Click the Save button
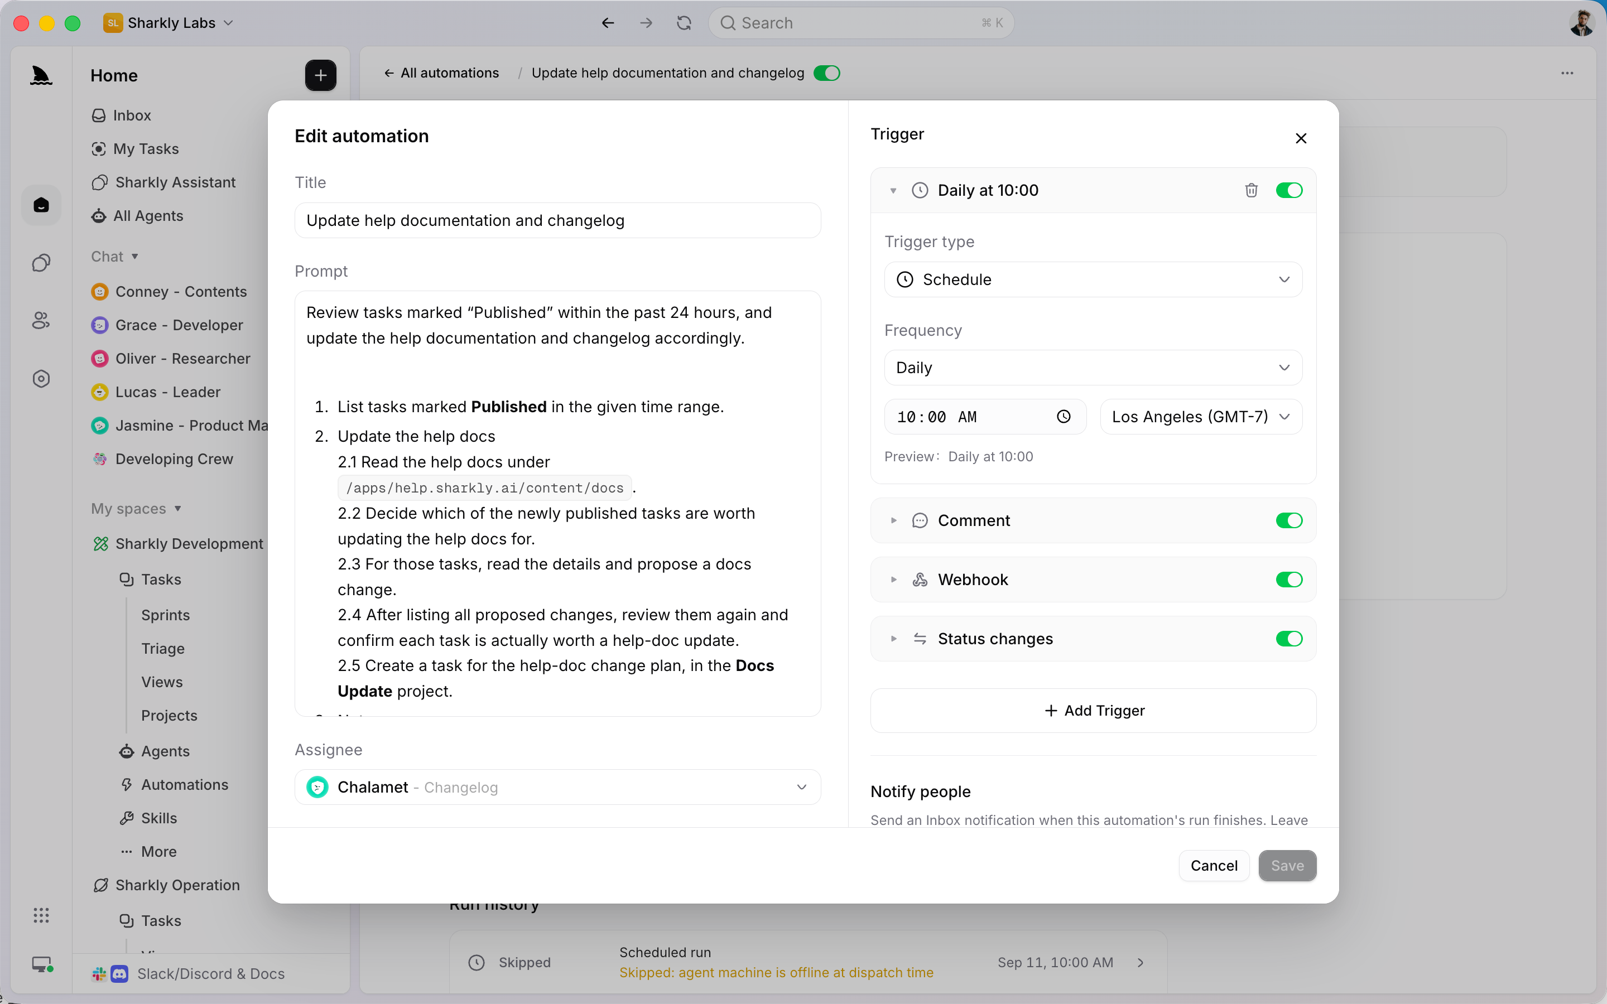The height and width of the screenshot is (1004, 1607). coord(1287,866)
